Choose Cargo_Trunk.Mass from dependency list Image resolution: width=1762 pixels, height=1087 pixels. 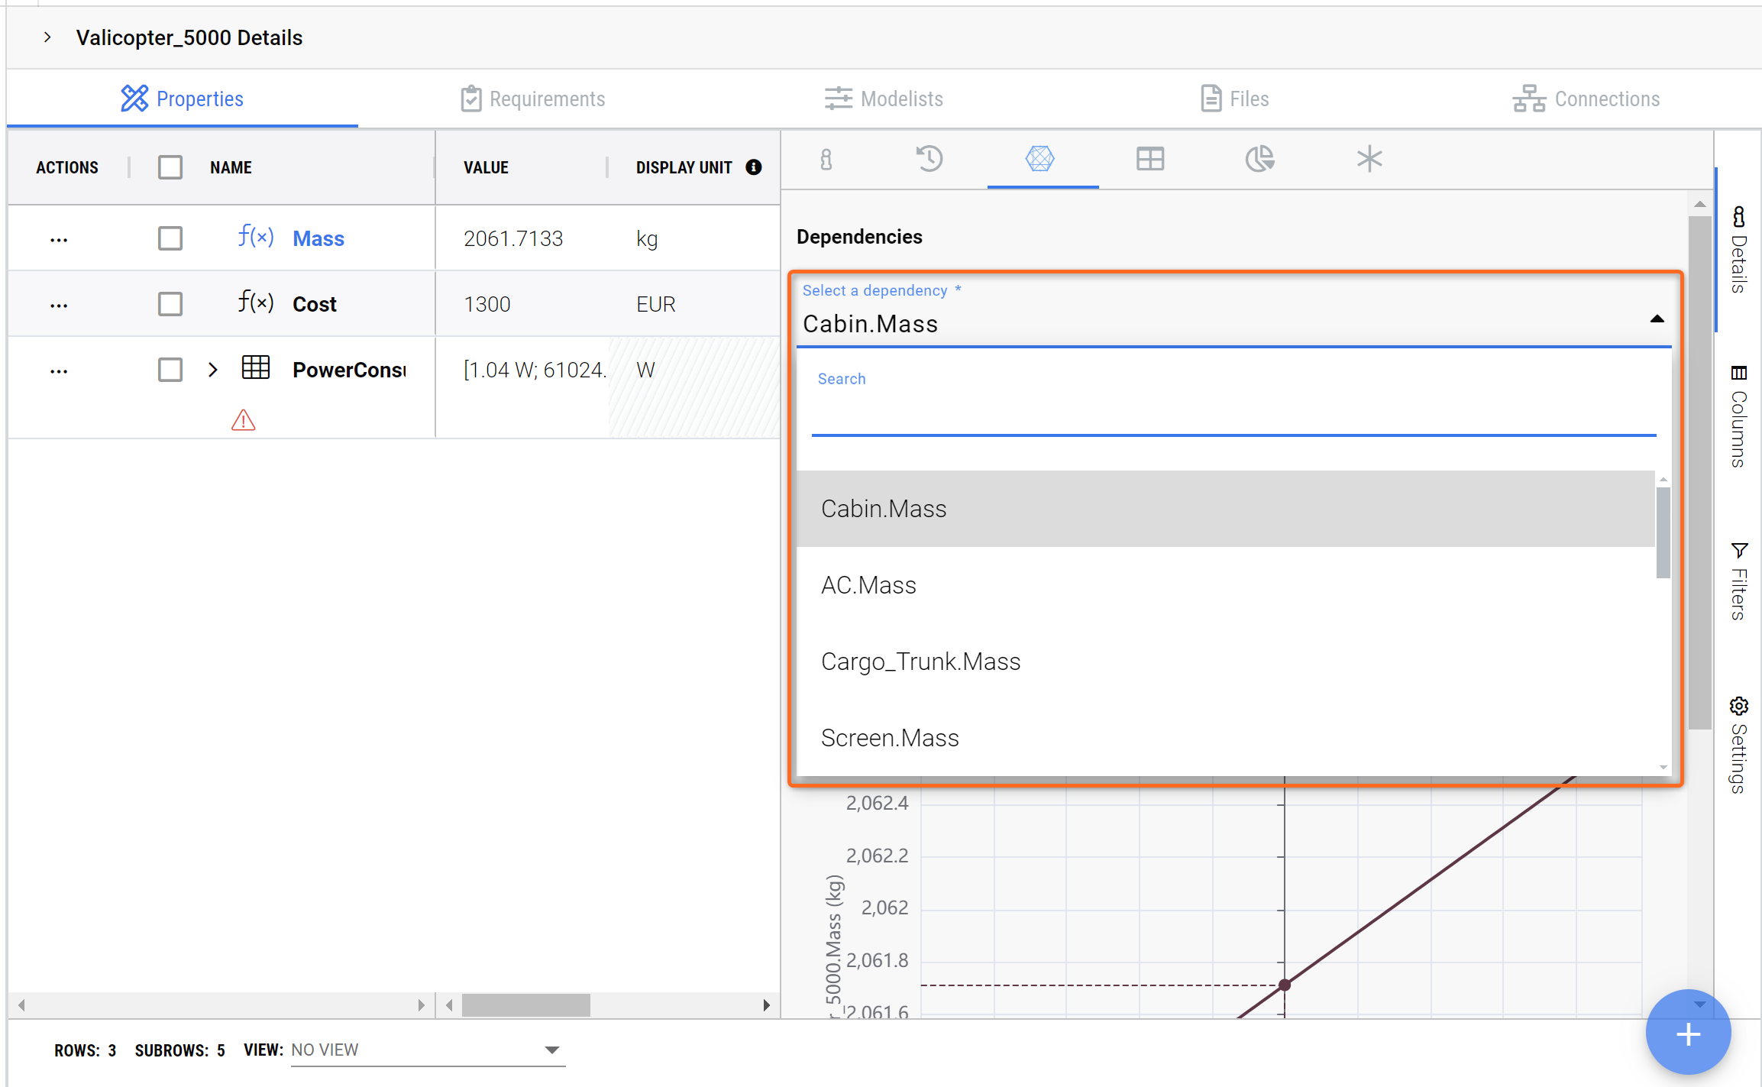click(1225, 662)
